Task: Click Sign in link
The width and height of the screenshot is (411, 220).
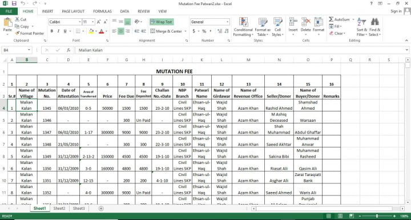Action: click(396, 11)
